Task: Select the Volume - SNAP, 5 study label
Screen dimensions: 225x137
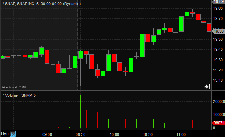Action: [19, 95]
